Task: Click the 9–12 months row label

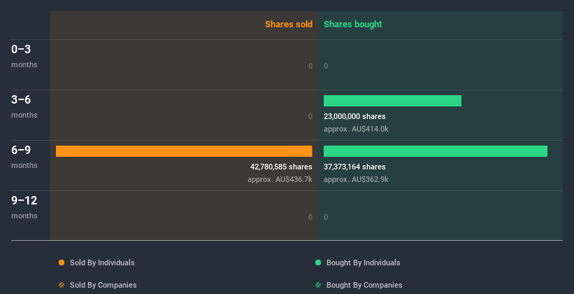Action: click(24, 207)
